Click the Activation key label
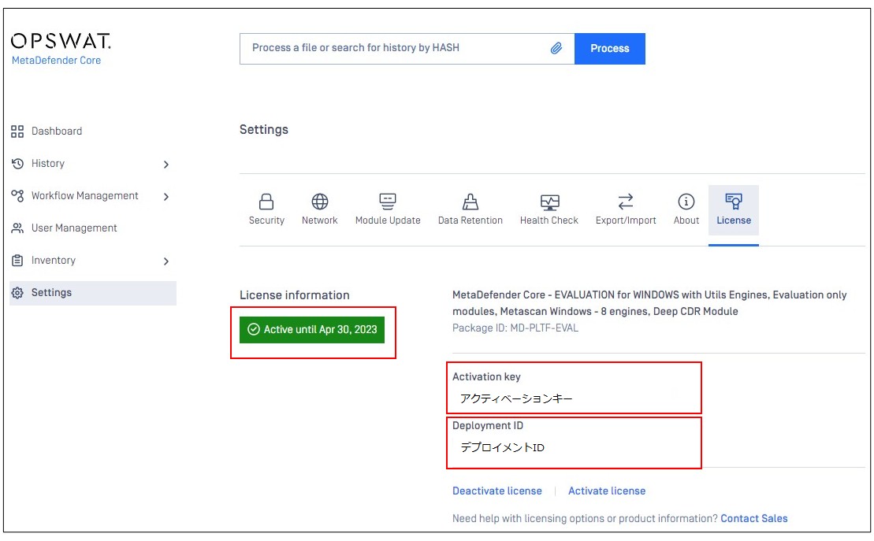Screen dimensions: 874x541 click(486, 377)
